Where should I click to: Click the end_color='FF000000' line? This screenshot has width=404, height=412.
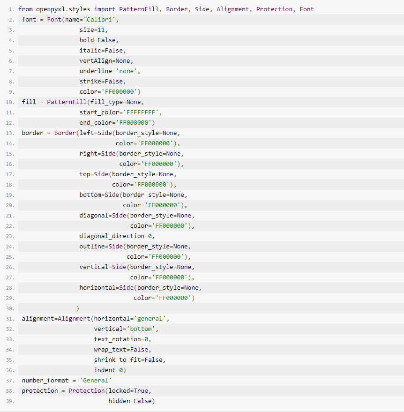117,123
